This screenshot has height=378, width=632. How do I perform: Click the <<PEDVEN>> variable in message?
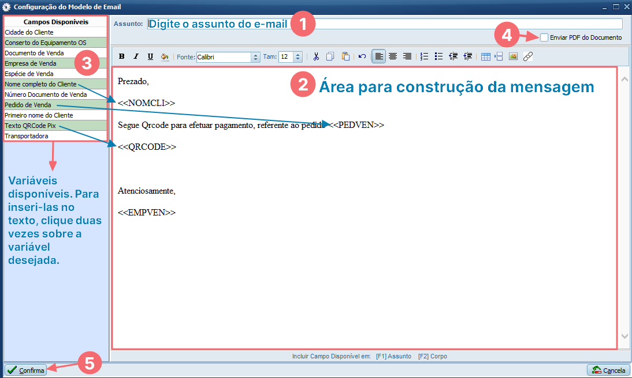[356, 125]
